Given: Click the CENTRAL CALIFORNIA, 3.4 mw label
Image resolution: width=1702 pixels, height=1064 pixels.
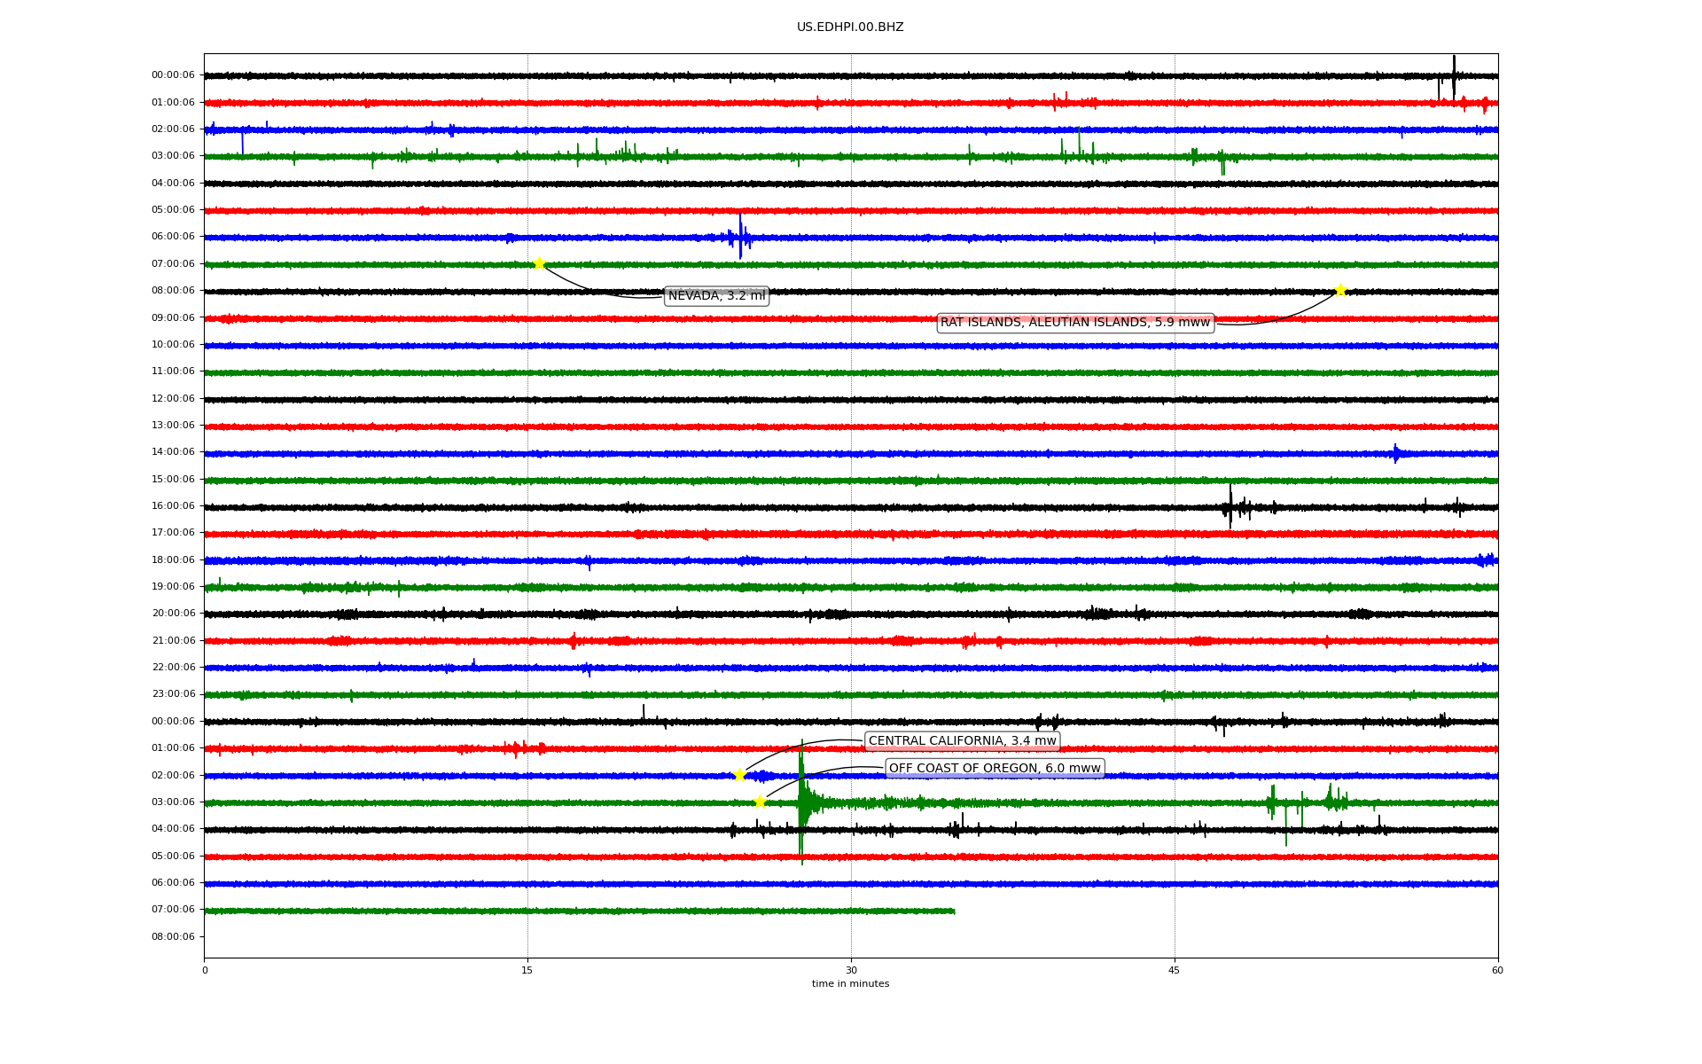Looking at the screenshot, I should [x=962, y=741].
